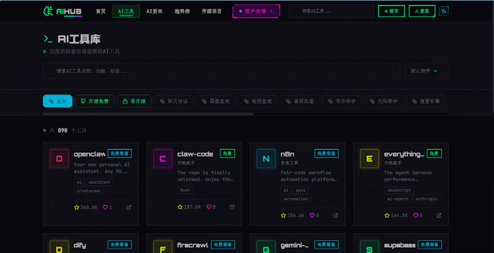This screenshot has height=253, width=494.
Task: Like the everything card with the heart icon
Action: coord(416,215)
